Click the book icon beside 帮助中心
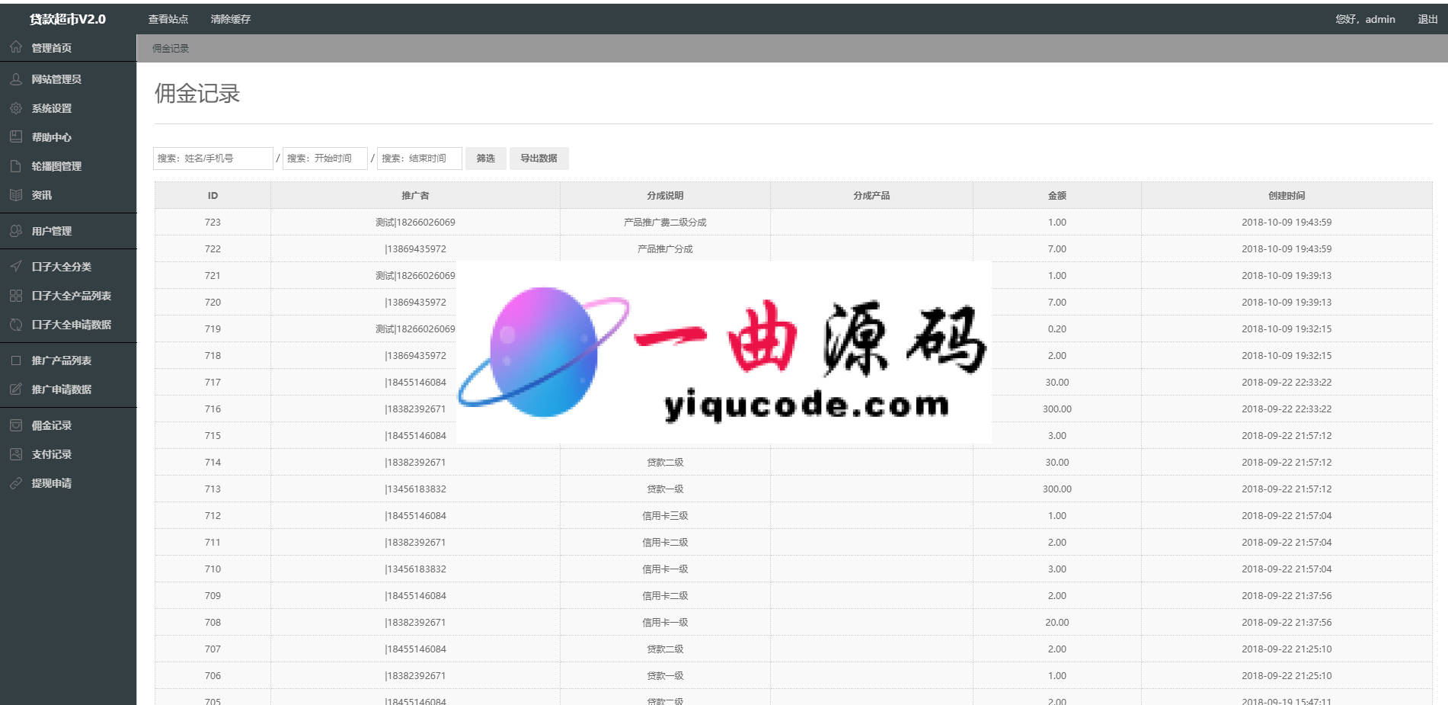1448x705 pixels. [x=16, y=136]
